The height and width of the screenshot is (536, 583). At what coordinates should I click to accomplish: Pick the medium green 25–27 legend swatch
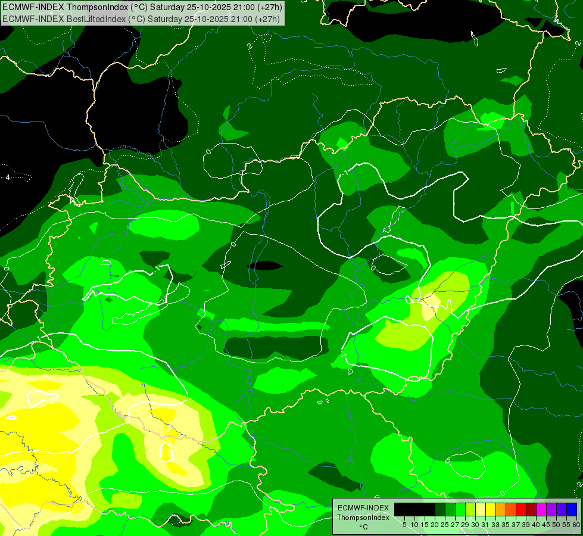tap(450, 509)
